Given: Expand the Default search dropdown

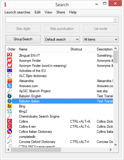Looking at the screenshot, I should click(x=62, y=39).
